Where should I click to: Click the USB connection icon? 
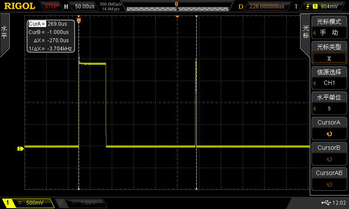pyautogui.click(x=325, y=203)
